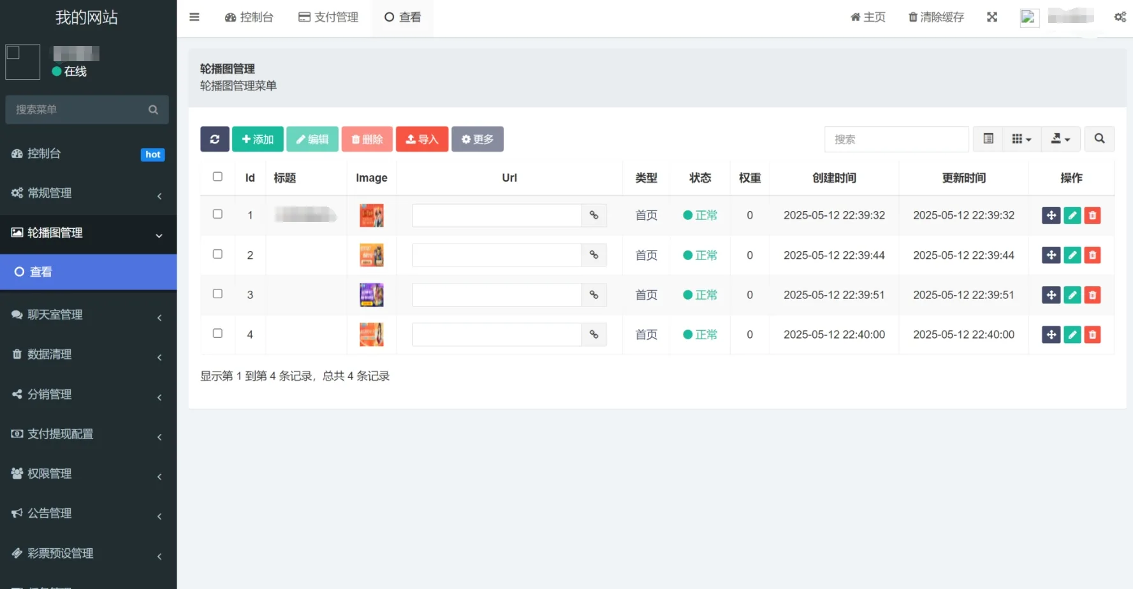The height and width of the screenshot is (589, 1133).
Task: Open the export data dropdown
Action: (1060, 139)
